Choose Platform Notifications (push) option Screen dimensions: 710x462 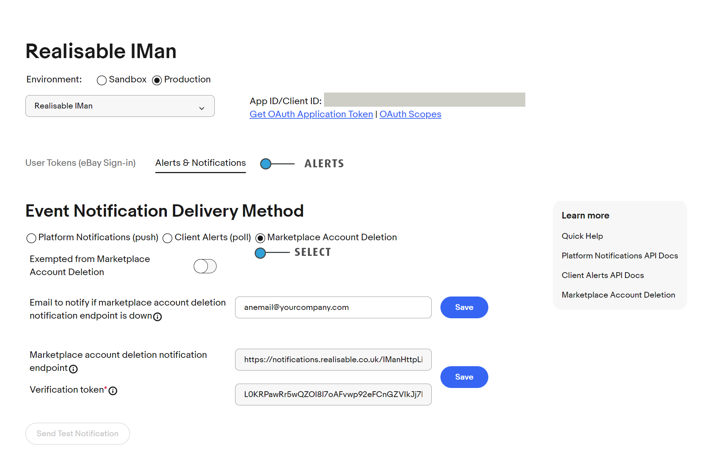point(32,238)
